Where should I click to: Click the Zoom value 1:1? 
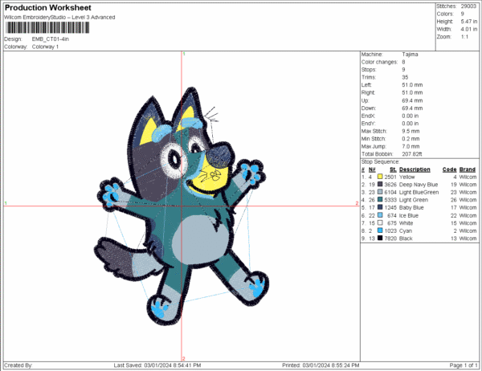(464, 37)
